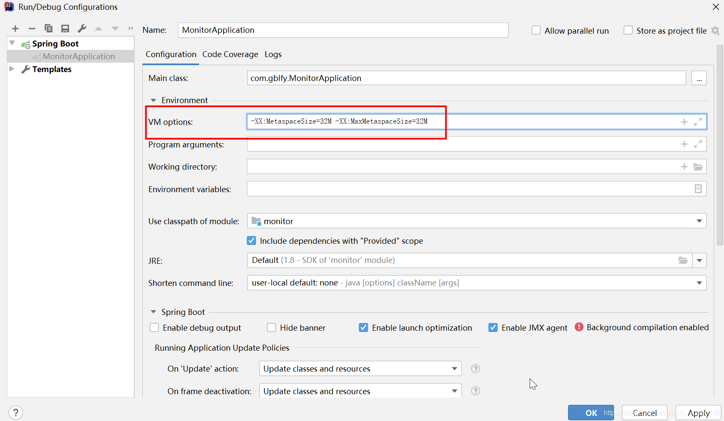The height and width of the screenshot is (421, 724).
Task: Move configuration up with the up arrow
Action: pyautogui.click(x=98, y=29)
